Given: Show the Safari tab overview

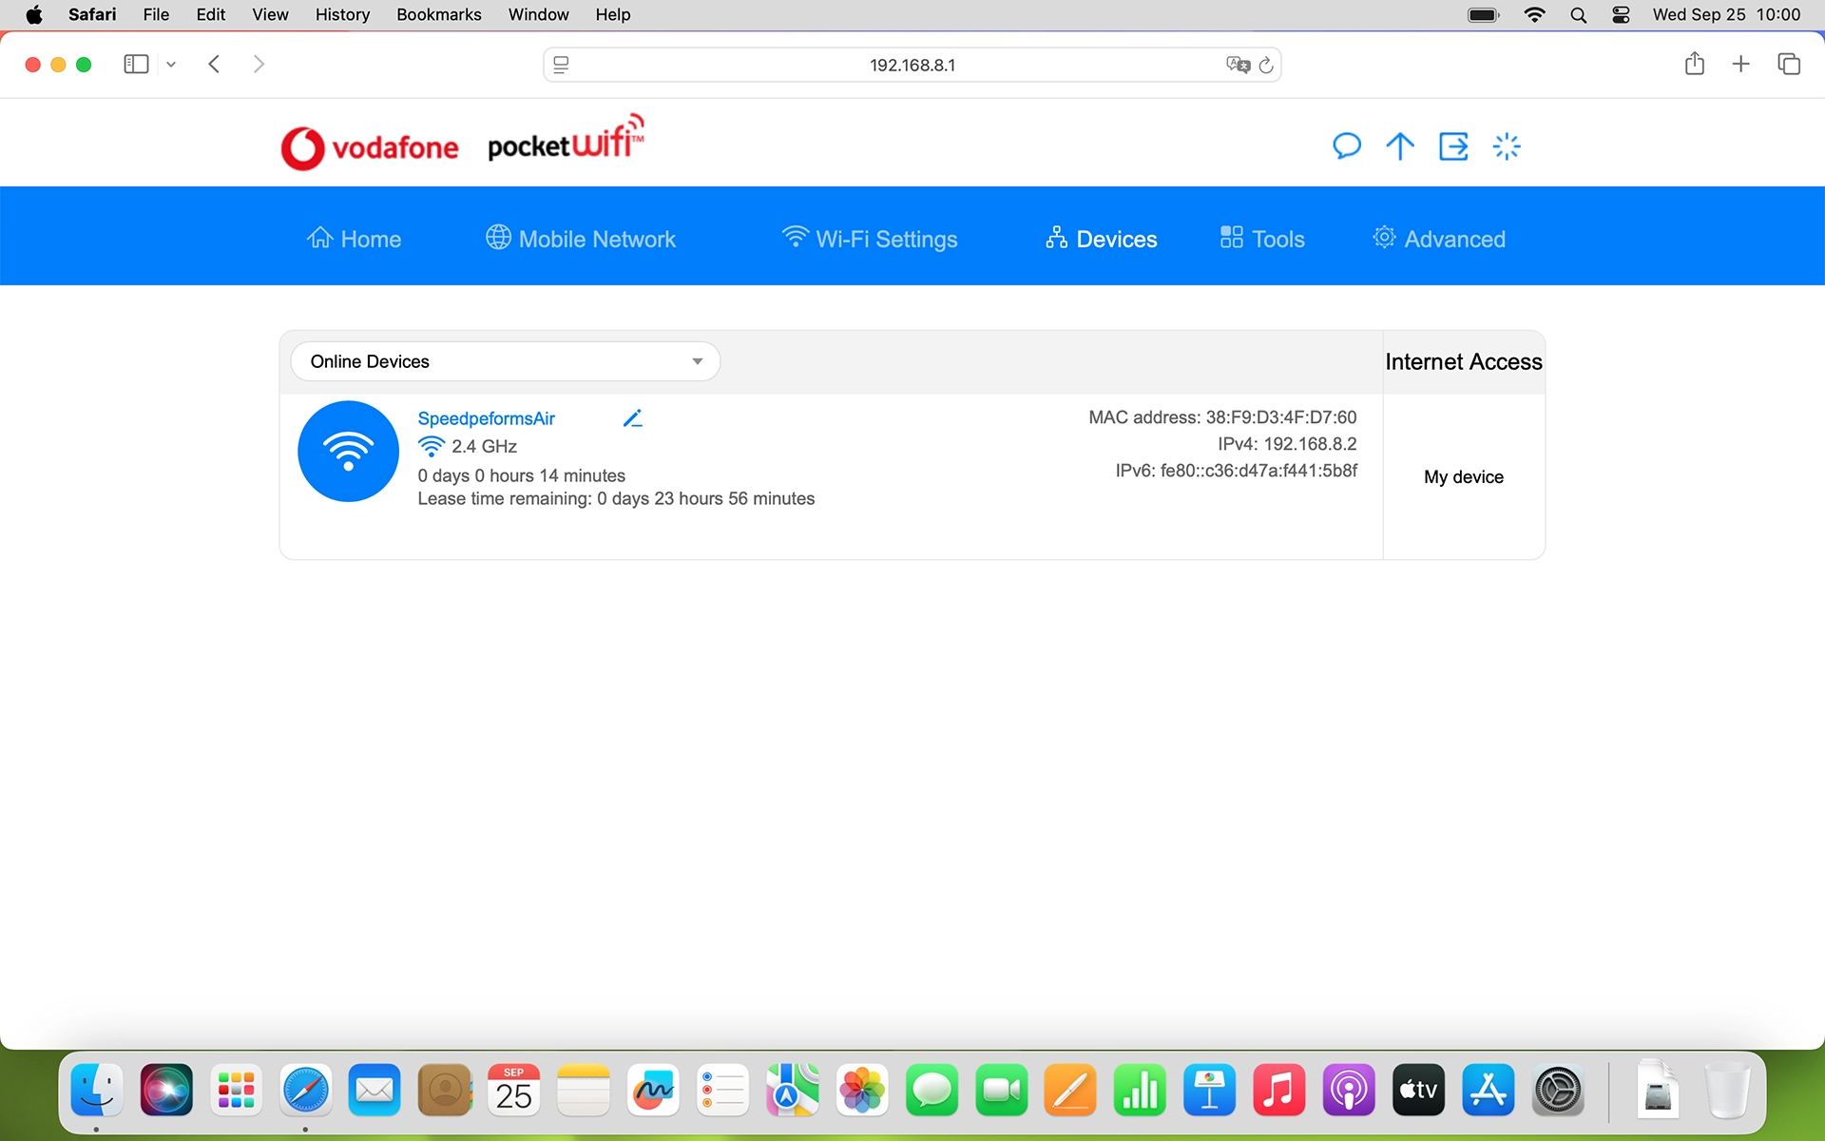Looking at the screenshot, I should point(1788,64).
